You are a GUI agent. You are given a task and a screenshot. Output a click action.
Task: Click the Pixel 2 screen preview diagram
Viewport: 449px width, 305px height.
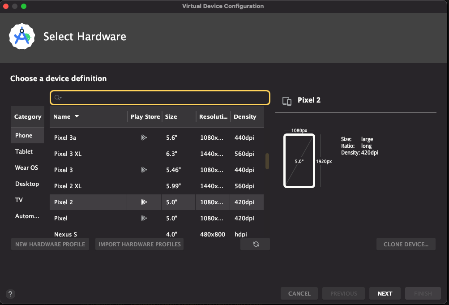point(299,161)
